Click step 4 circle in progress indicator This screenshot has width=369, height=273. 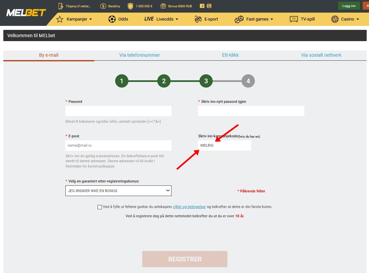tap(248, 81)
